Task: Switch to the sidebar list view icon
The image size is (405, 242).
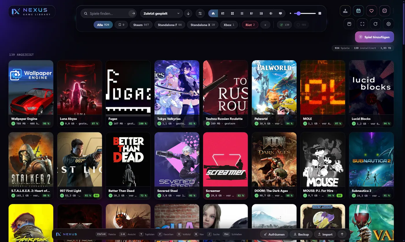Action: click(223, 13)
